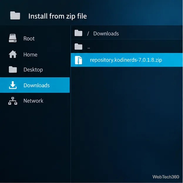Click the Network topology icon
Image resolution: width=183 pixels, height=183 pixels.
pos(13,101)
